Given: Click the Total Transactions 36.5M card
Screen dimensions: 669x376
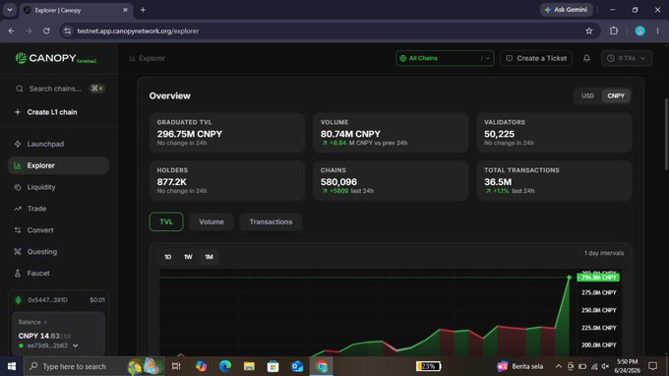Looking at the screenshot, I should click(554, 180).
